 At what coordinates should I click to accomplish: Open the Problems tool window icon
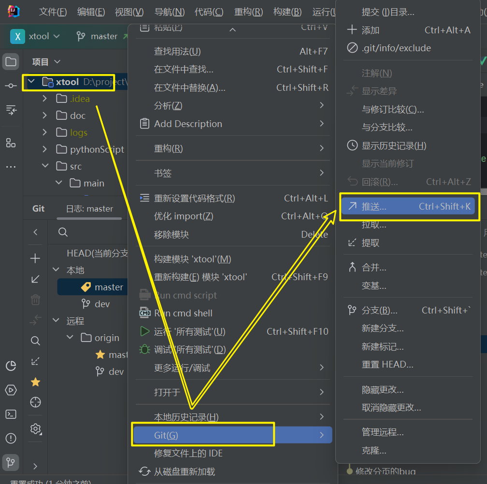click(x=11, y=438)
